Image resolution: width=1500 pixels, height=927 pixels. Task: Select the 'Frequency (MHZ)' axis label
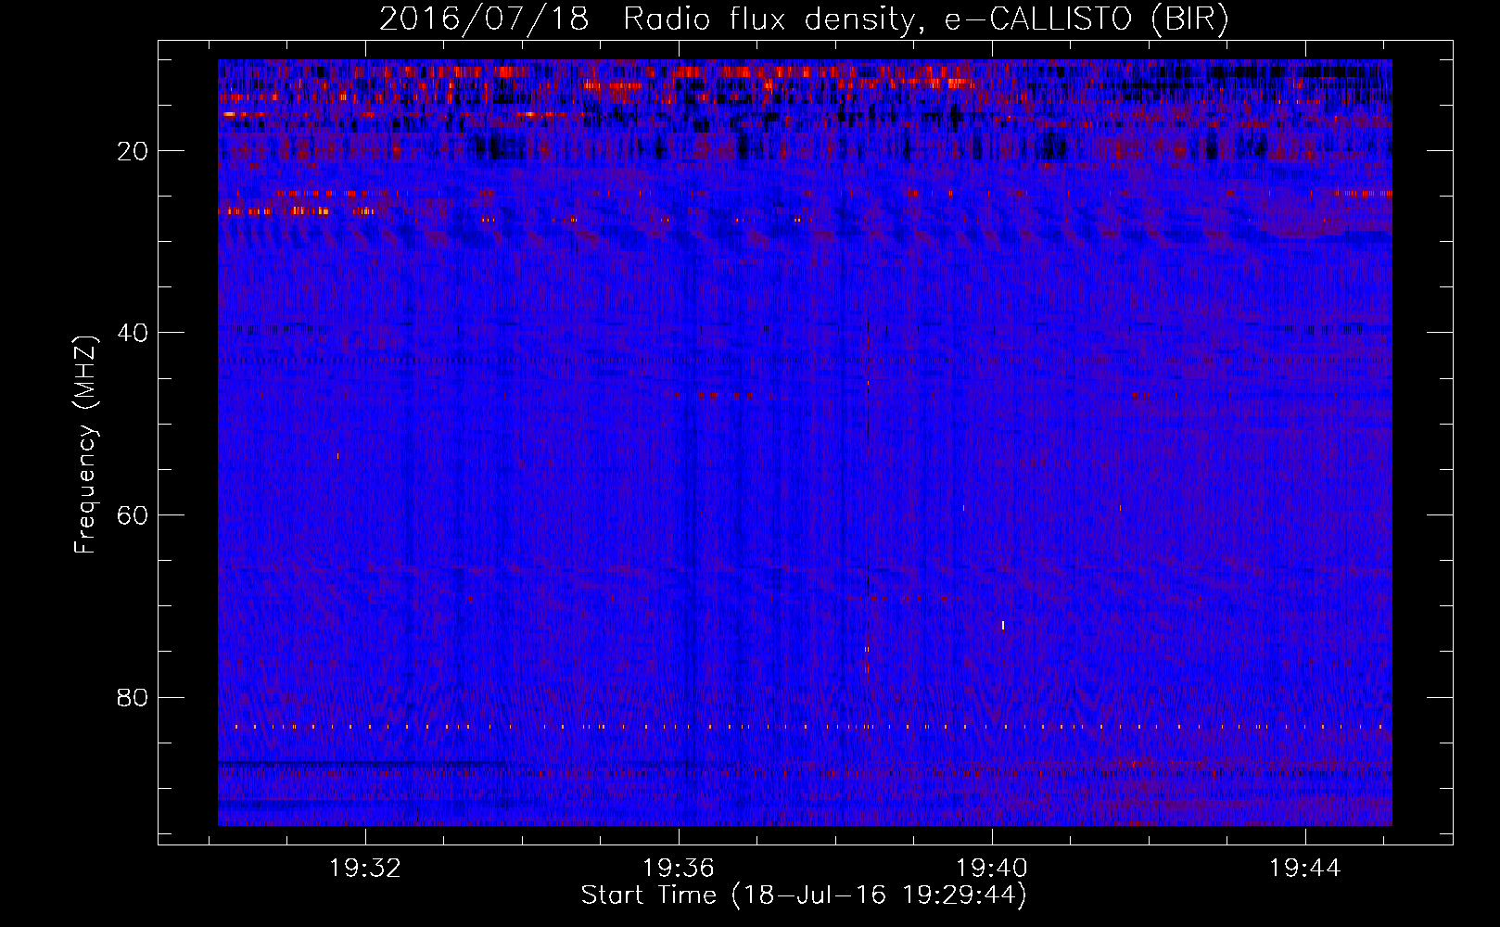point(85,445)
